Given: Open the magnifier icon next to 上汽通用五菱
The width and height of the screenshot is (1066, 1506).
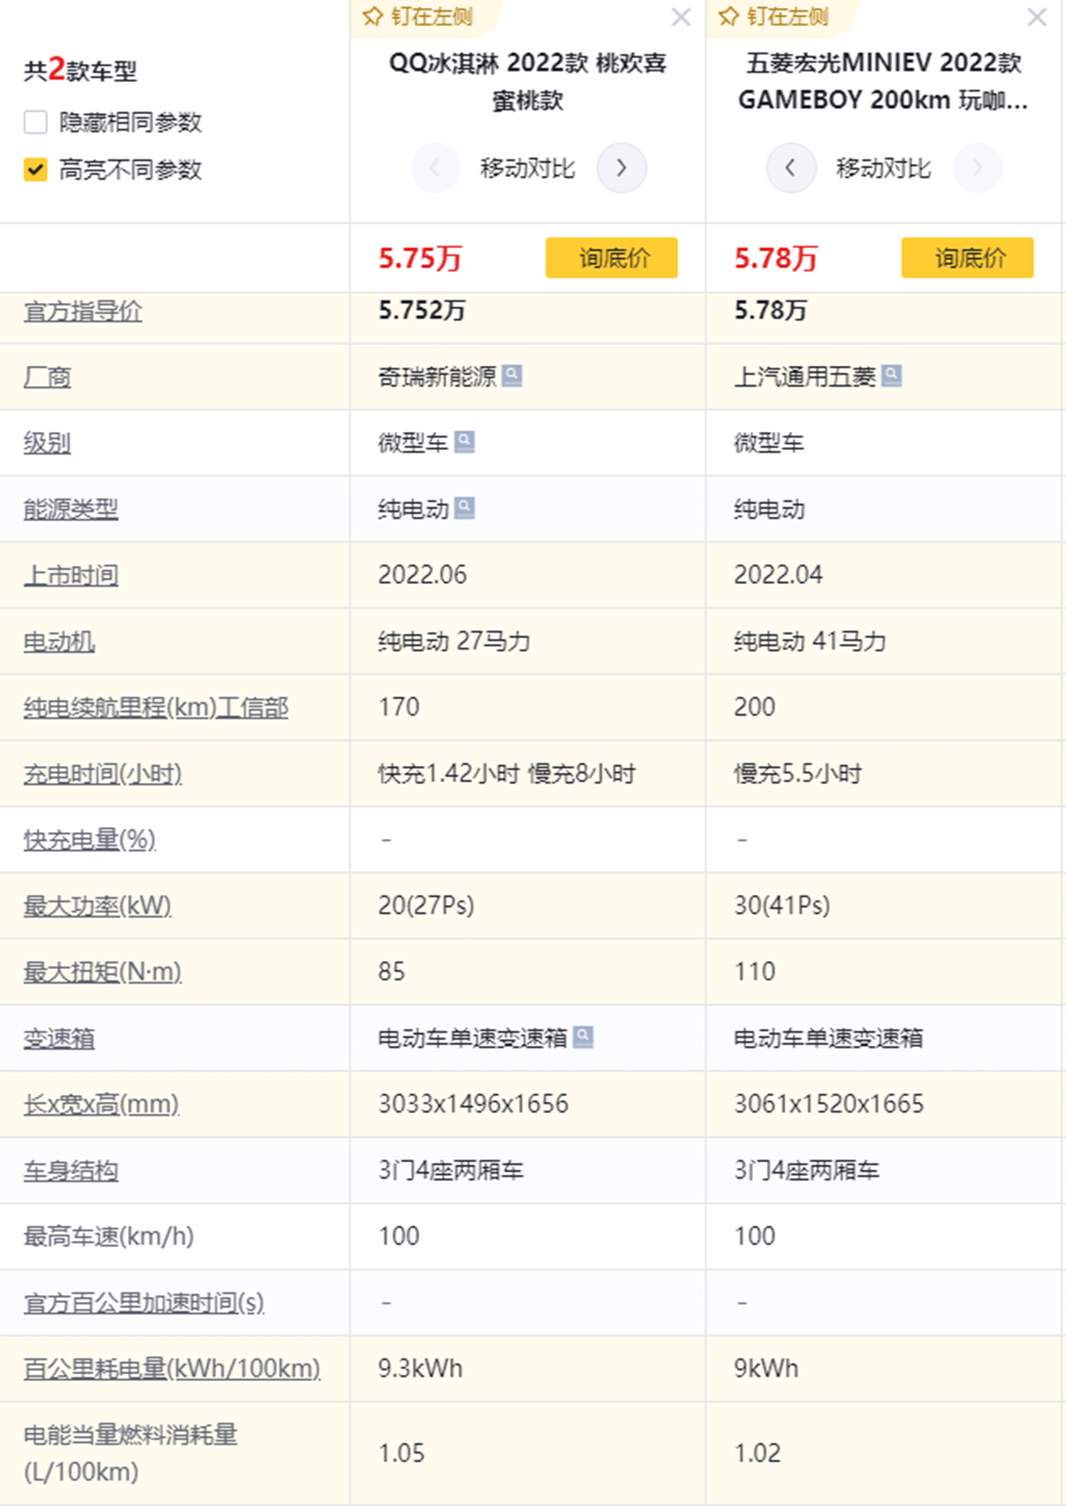Looking at the screenshot, I should 892,376.
